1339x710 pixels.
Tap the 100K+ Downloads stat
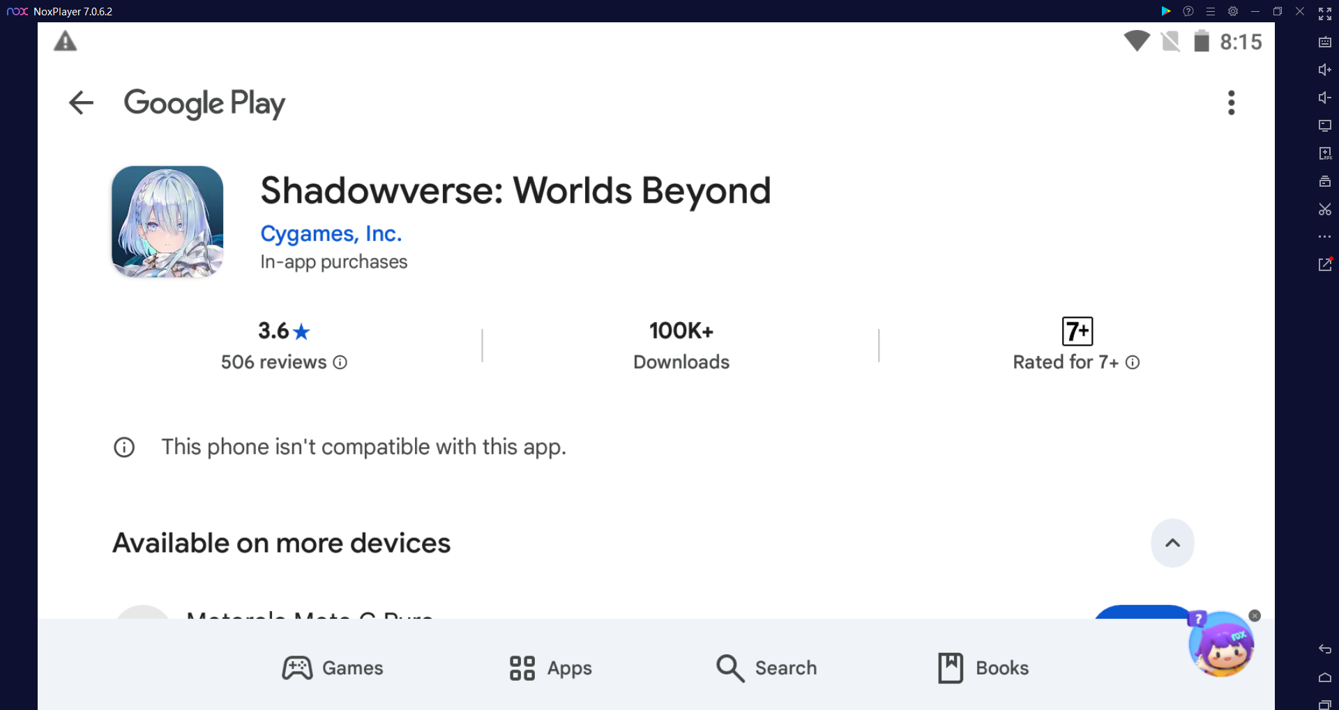[681, 346]
